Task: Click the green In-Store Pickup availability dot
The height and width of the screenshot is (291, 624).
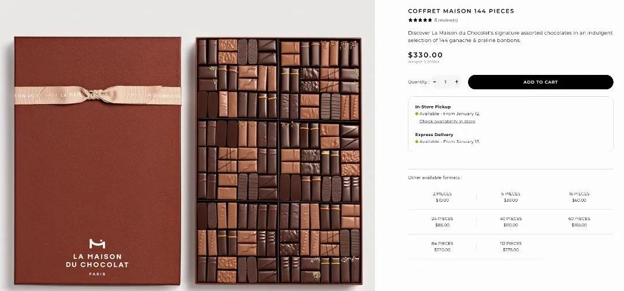Action: [417, 114]
